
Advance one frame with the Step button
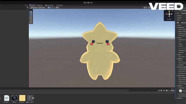(91, 3)
